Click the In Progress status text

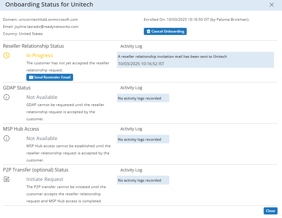tap(40, 55)
